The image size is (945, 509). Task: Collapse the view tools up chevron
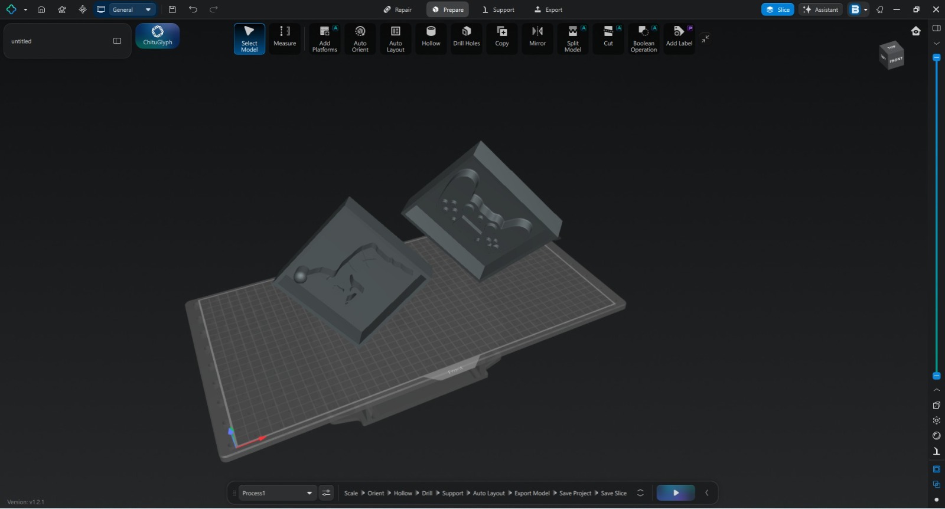[x=937, y=390]
